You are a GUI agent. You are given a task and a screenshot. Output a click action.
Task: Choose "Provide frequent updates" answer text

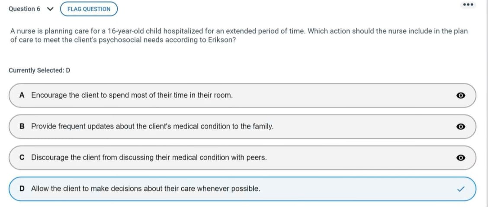tap(152, 126)
